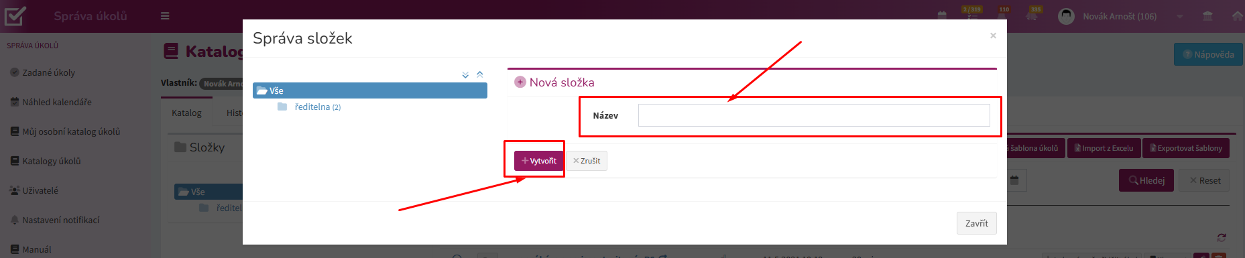Focus the Název text field

(814, 115)
